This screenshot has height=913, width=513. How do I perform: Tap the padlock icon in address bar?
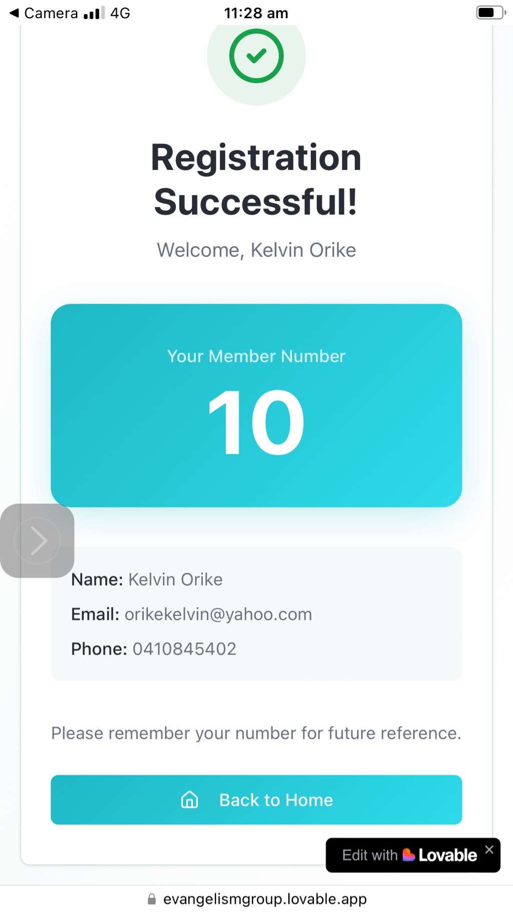(x=151, y=899)
